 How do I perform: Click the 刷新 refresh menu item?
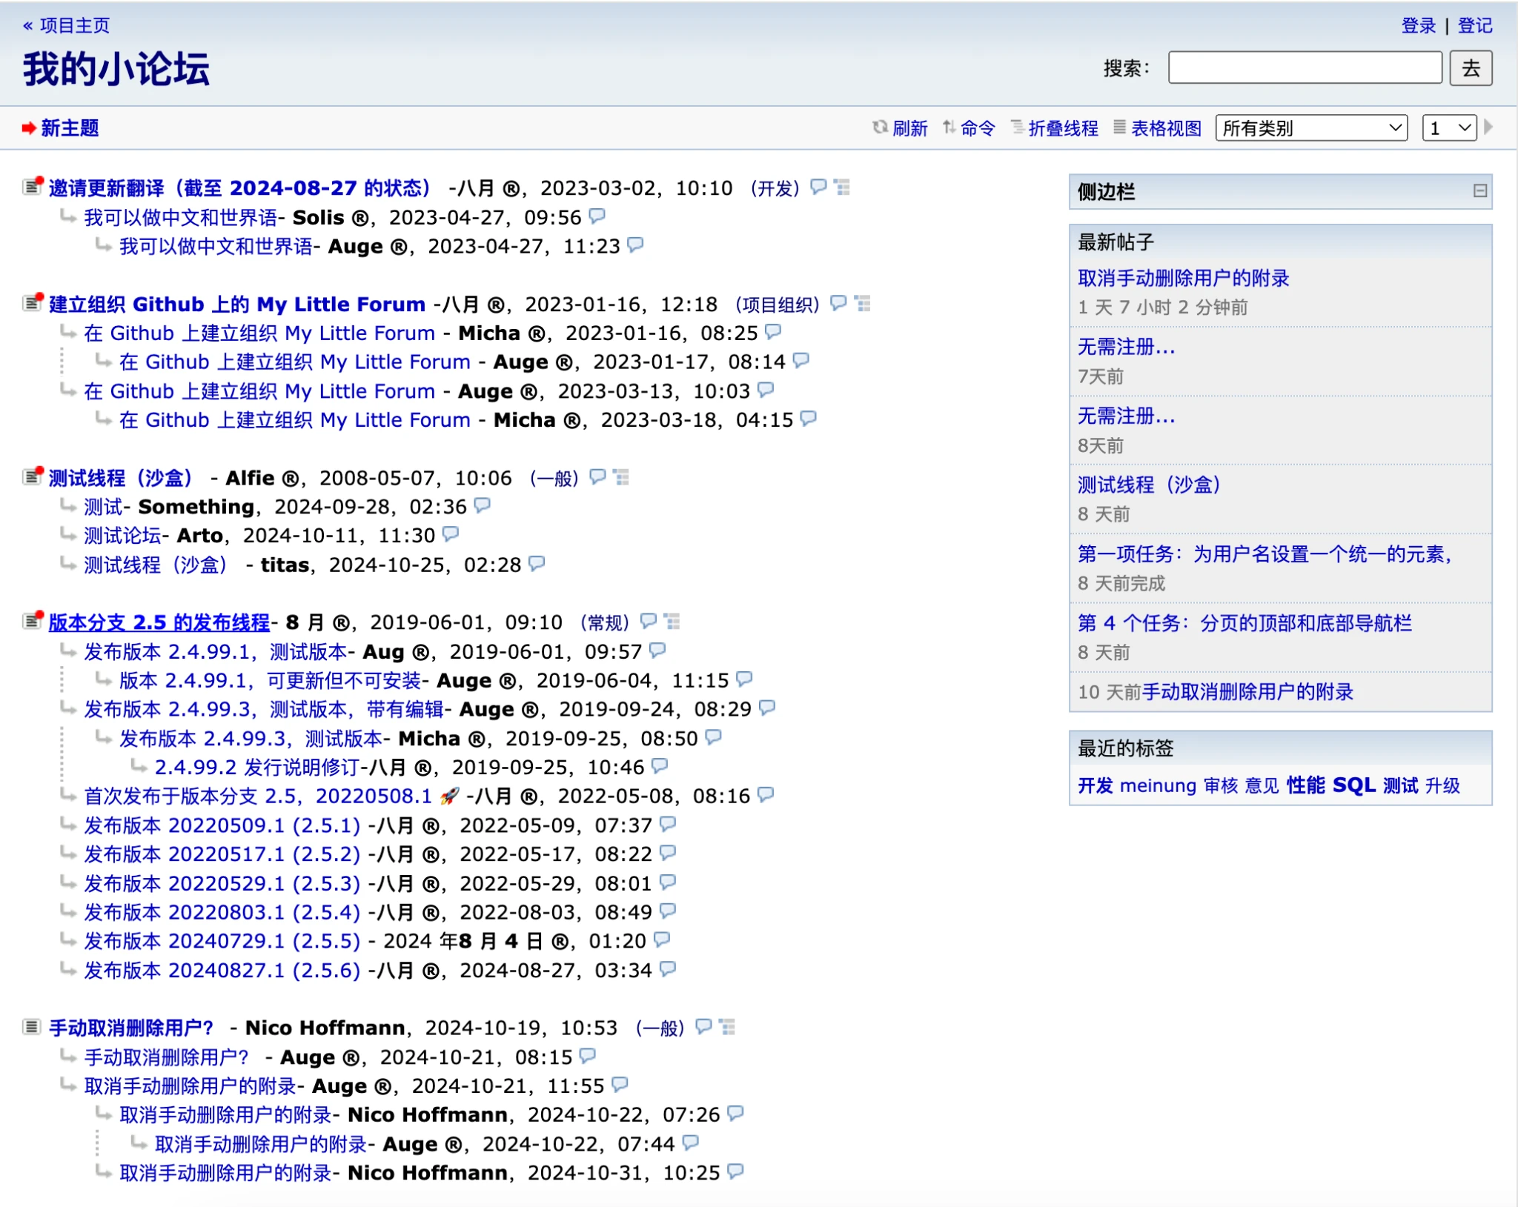click(x=909, y=128)
